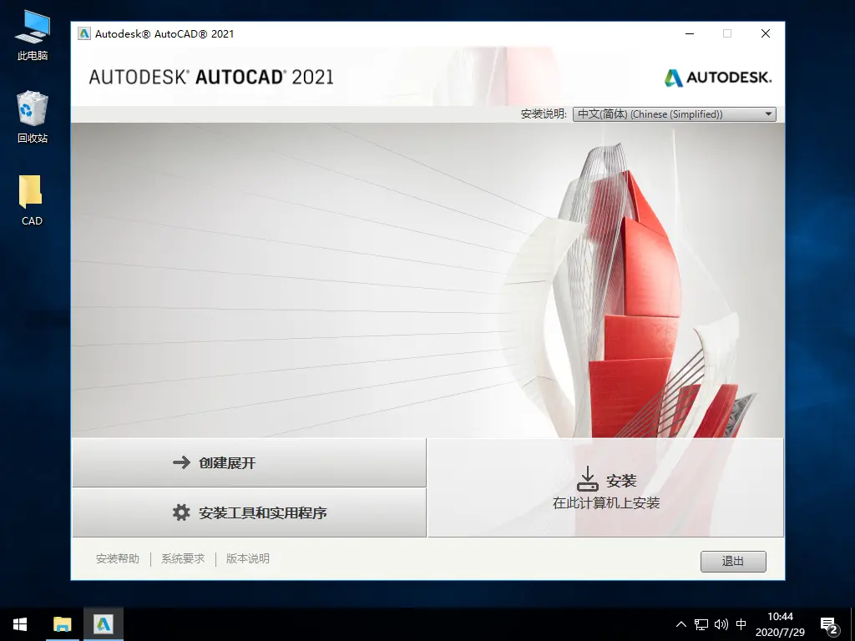
Task: Click the 中 input method indicator
Action: (741, 624)
